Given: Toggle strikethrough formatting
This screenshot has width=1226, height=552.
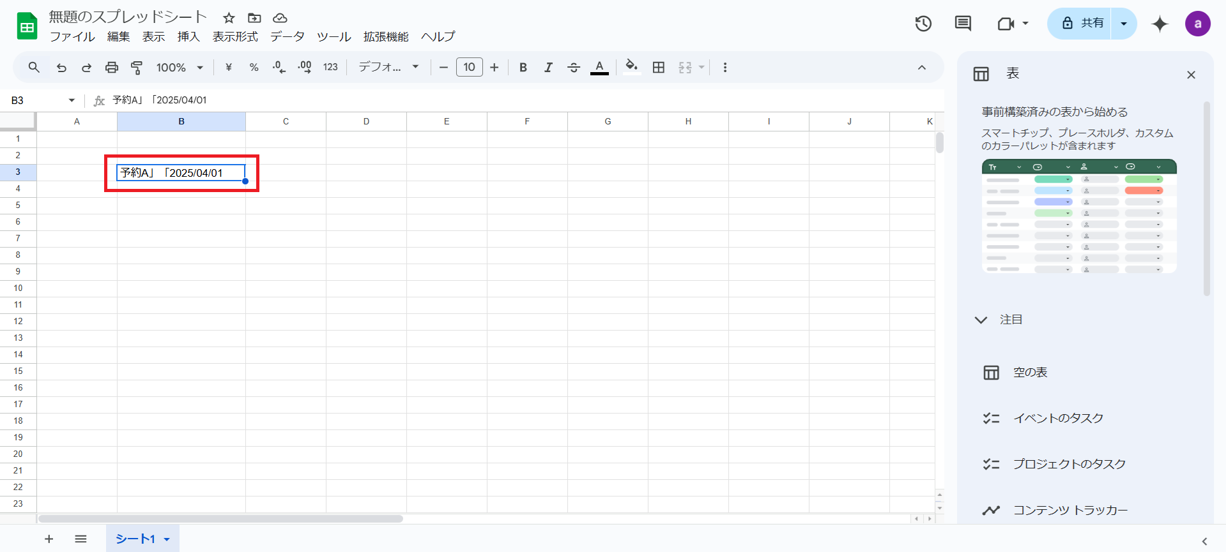Looking at the screenshot, I should tap(574, 68).
